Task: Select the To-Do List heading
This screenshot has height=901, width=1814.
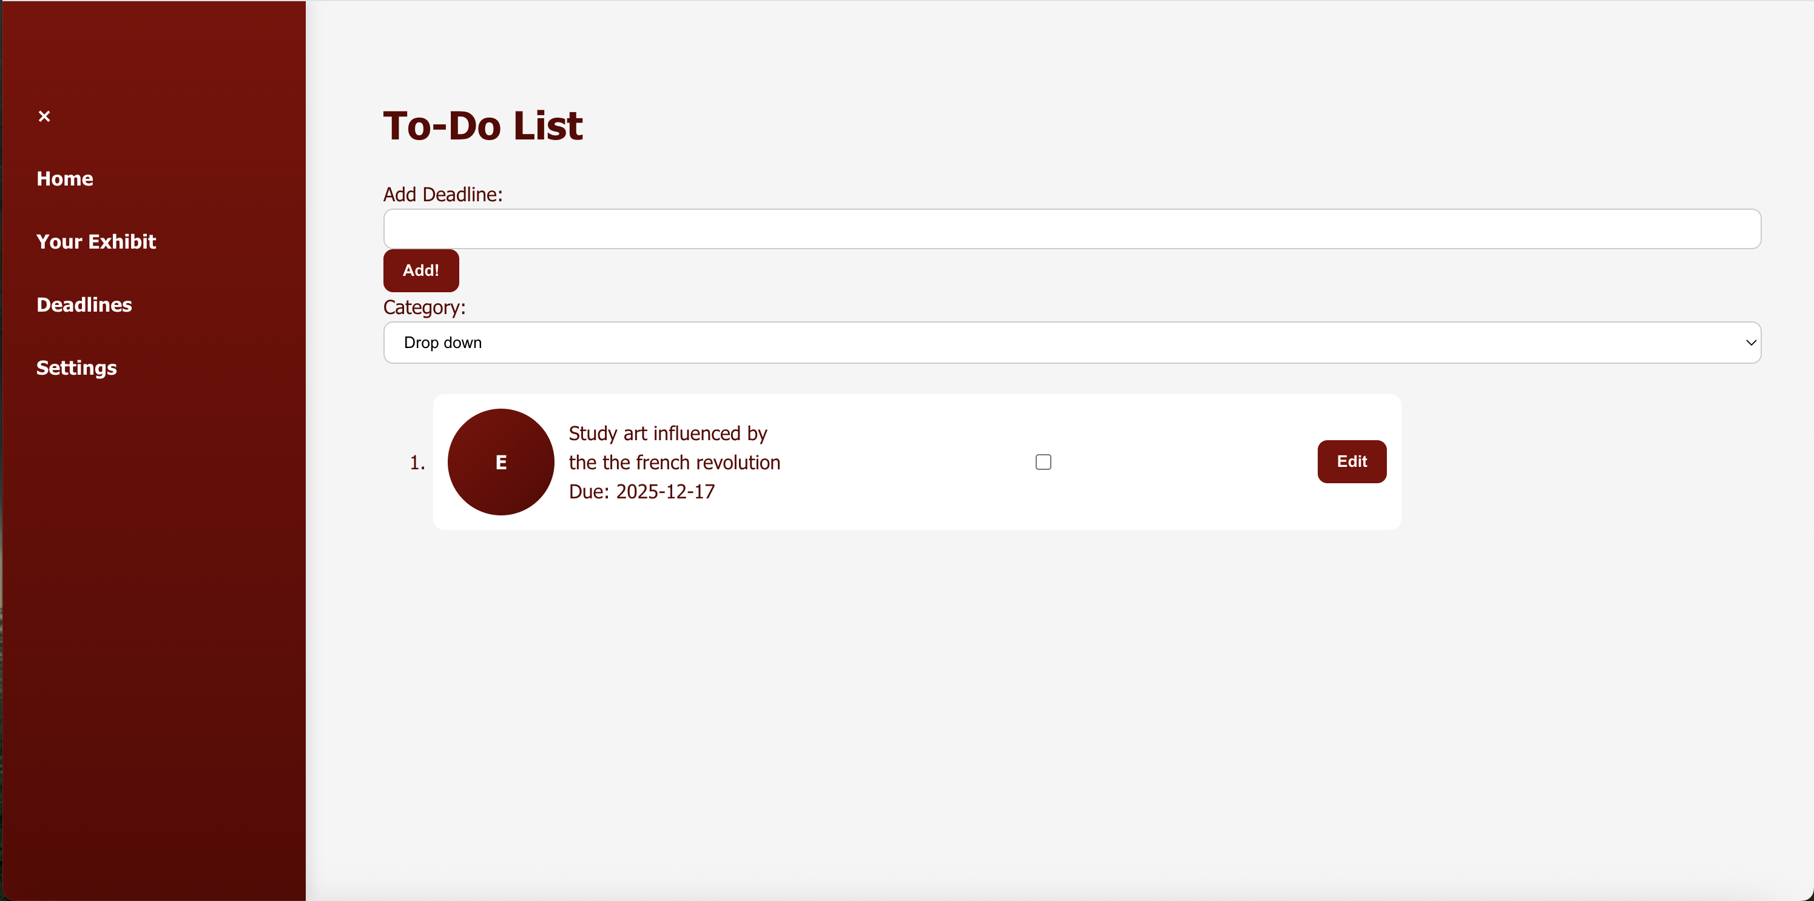Action: coord(482,126)
